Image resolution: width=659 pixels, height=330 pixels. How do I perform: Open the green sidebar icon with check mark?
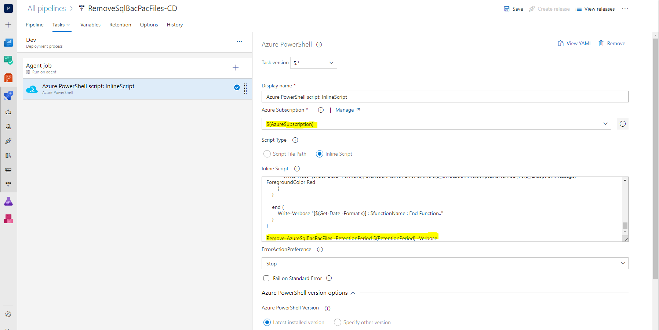coord(8,60)
